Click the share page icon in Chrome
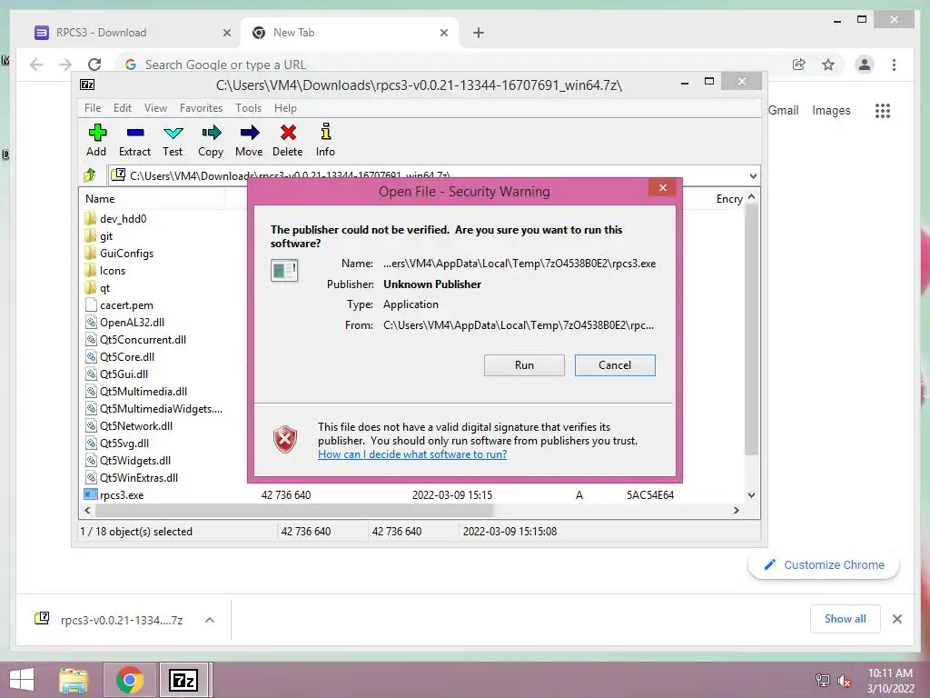 [x=799, y=65]
